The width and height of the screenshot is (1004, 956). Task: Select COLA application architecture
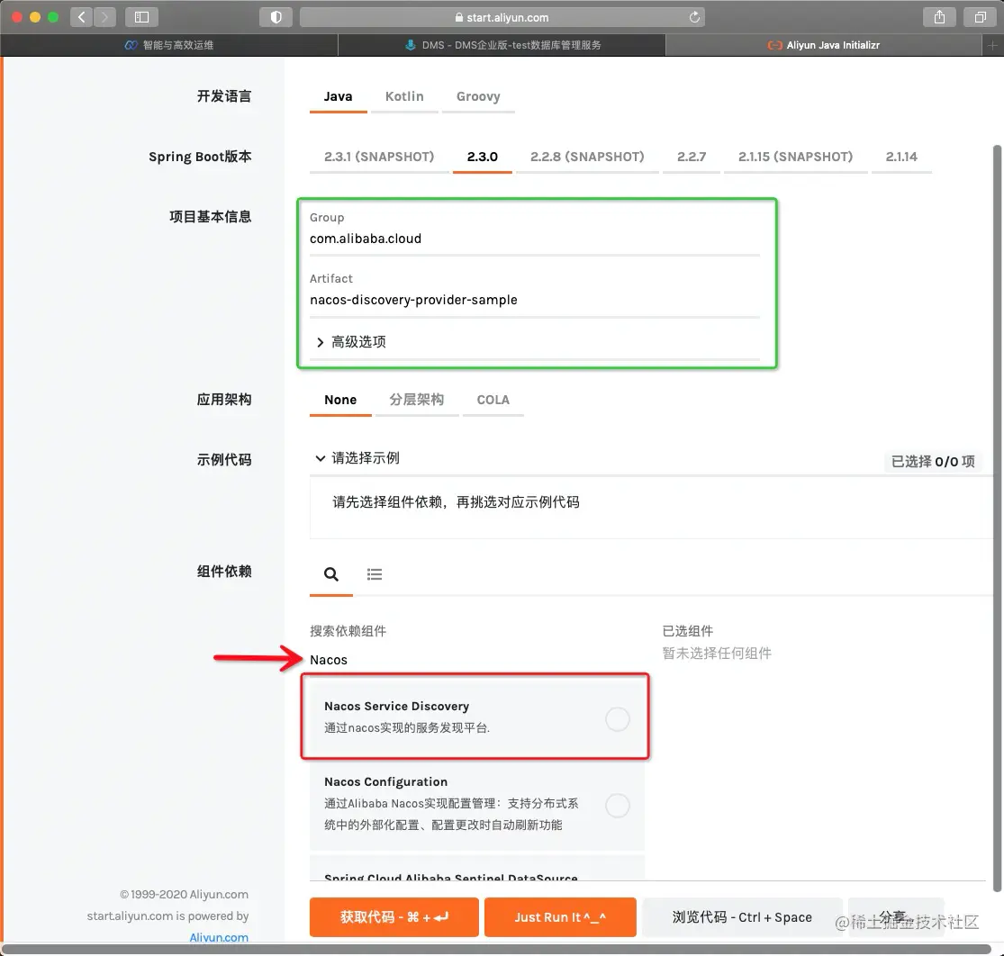(x=493, y=401)
